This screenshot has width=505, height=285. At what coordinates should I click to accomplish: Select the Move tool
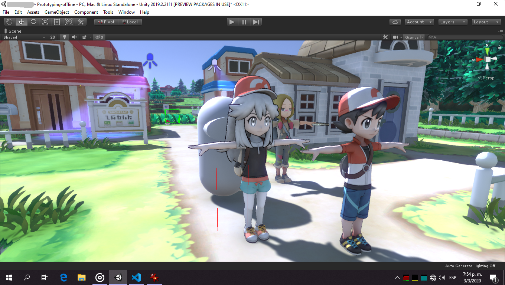coord(21,22)
